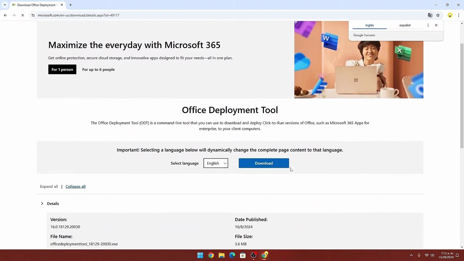Click version number 16.0.18129.20030

(65, 227)
